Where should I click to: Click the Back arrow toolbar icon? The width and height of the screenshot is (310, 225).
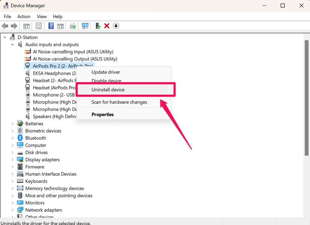5,26
